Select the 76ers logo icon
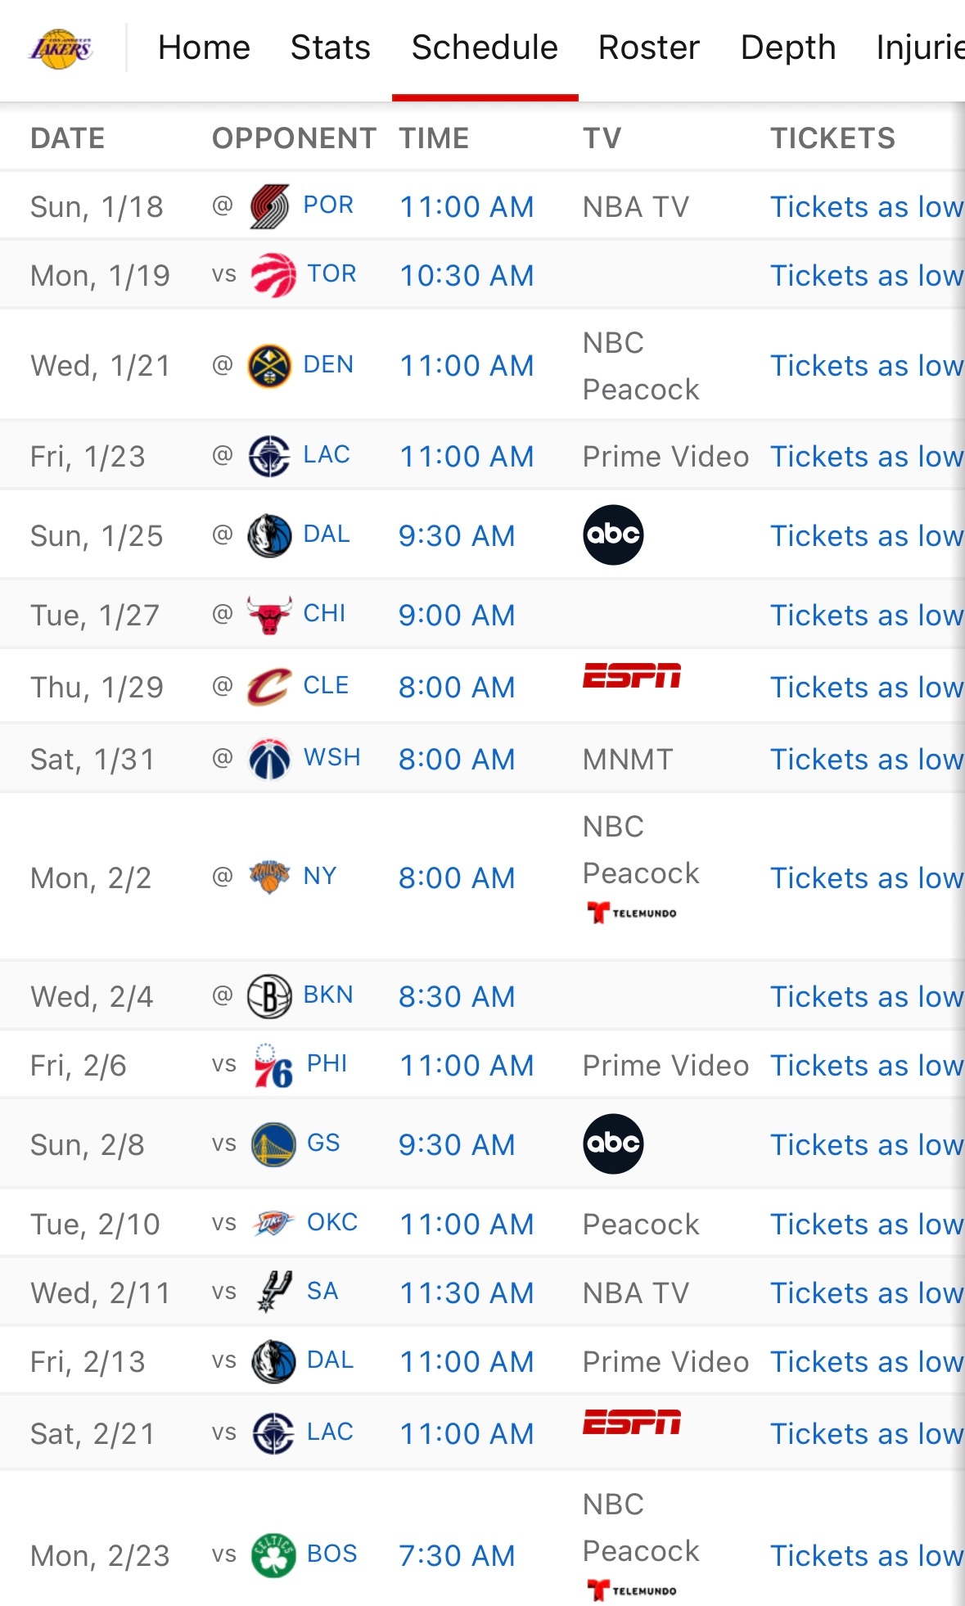The height and width of the screenshot is (1606, 965). (273, 1065)
